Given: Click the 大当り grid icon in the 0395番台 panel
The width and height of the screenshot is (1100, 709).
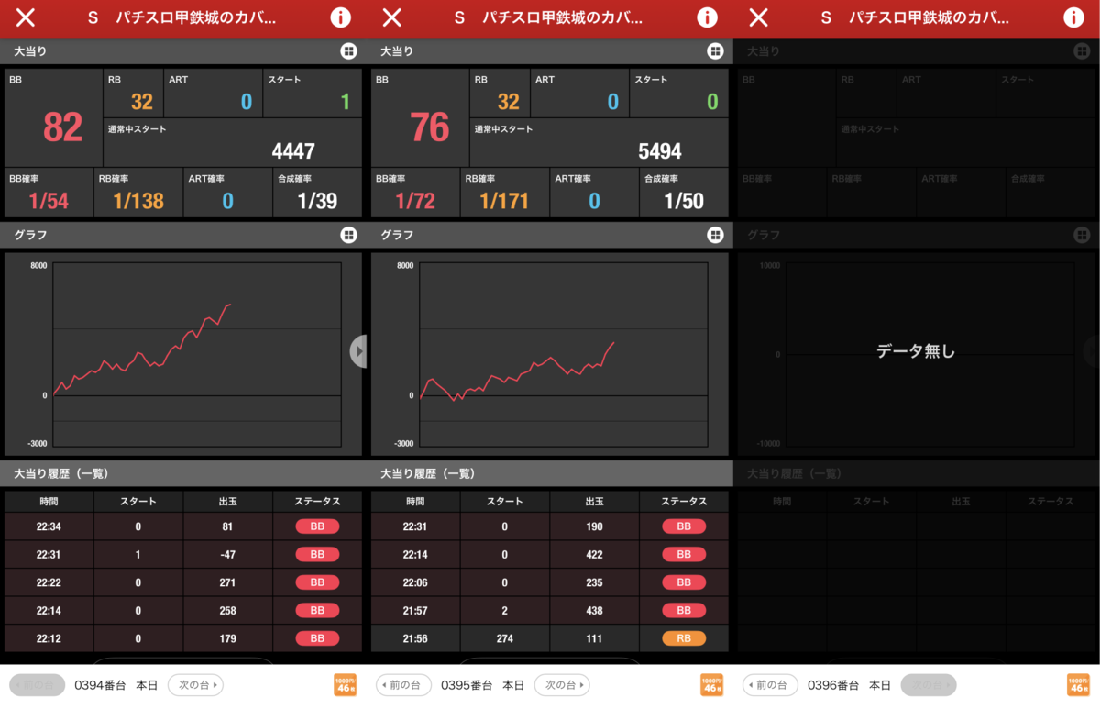Looking at the screenshot, I should click(715, 51).
